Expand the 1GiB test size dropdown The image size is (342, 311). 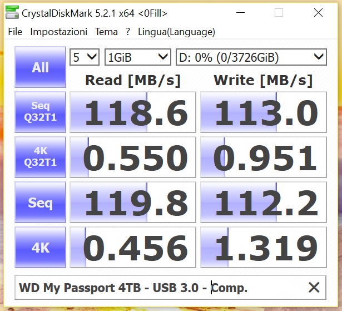click(138, 57)
